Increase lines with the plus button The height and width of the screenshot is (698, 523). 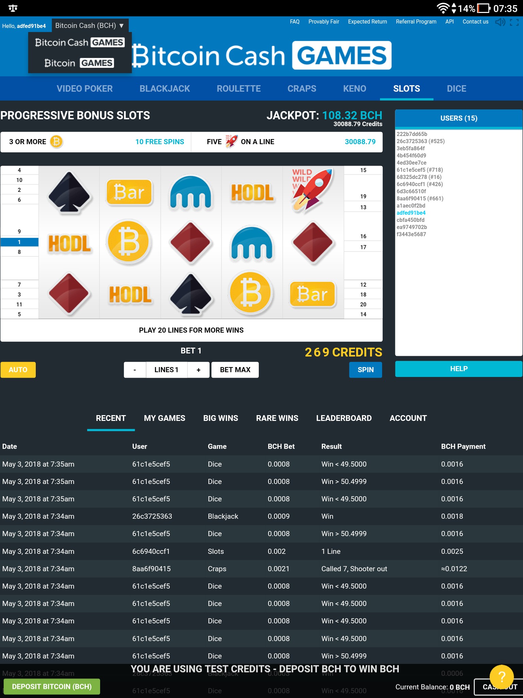(199, 370)
